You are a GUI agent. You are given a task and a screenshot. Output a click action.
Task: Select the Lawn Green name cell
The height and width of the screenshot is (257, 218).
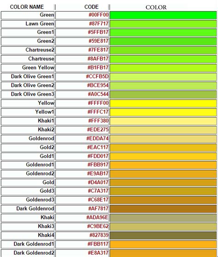[28, 24]
